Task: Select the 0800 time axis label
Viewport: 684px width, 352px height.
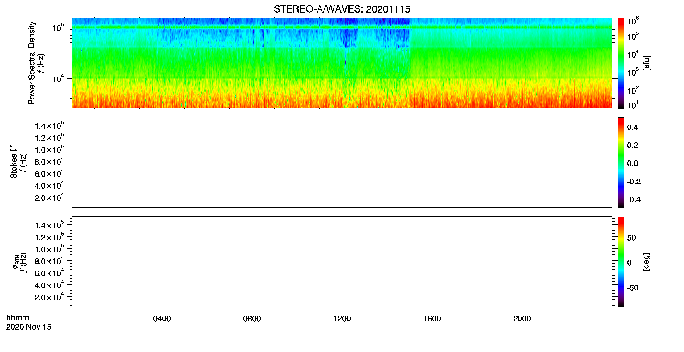Action: click(x=252, y=319)
